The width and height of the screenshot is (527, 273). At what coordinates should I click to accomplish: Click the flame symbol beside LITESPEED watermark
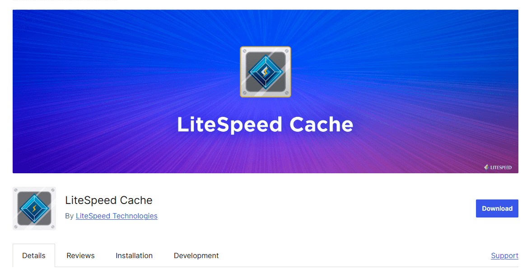coord(486,167)
